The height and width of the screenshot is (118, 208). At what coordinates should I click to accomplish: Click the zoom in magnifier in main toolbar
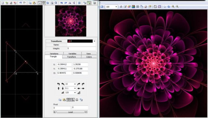point(173,7)
